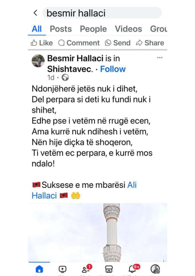Open tagged Ali Hallaci profile link
195x276 pixels.
[84, 190]
